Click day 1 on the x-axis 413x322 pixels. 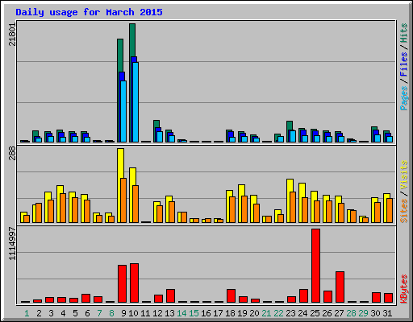coord(27,313)
